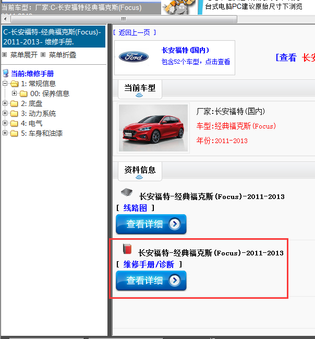This screenshot has width=315, height=339.
Task: Click the folder icon beside 3: 动力系统
Action: 14,113
